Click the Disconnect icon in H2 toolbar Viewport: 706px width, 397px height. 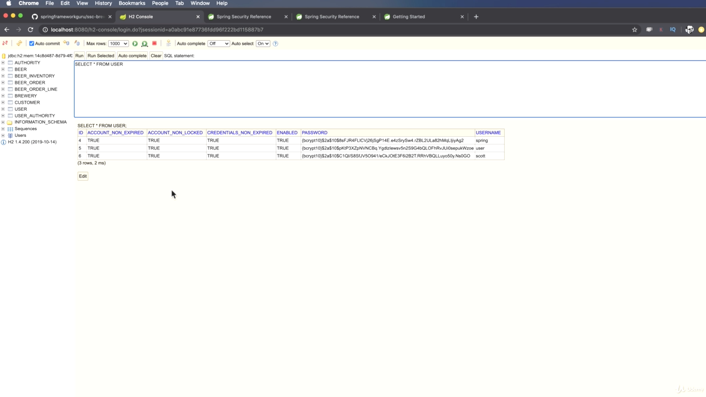[5, 43]
